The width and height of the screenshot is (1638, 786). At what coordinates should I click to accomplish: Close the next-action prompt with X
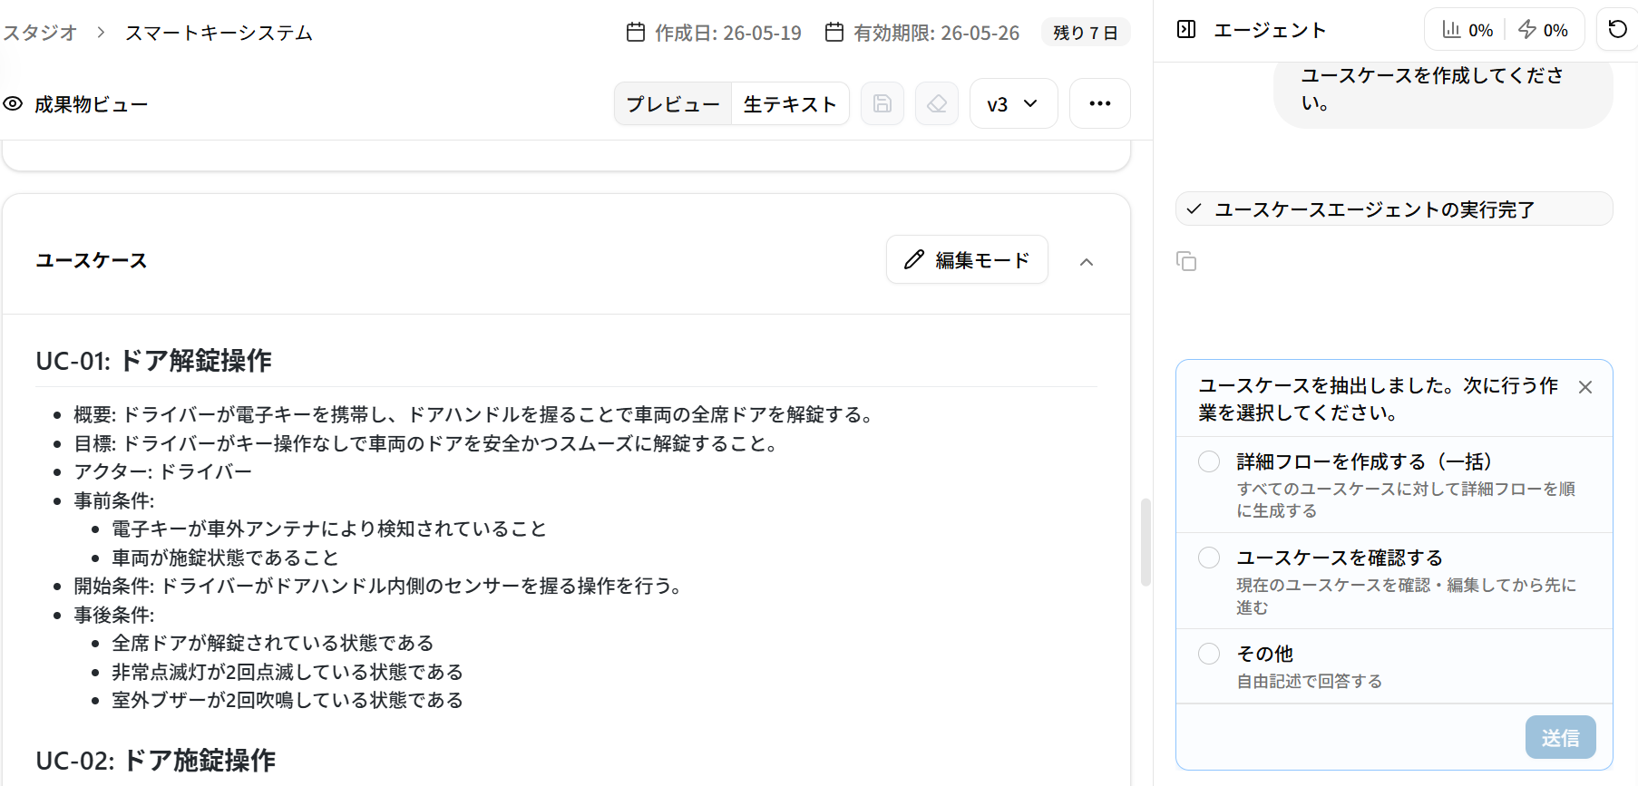[x=1585, y=387]
